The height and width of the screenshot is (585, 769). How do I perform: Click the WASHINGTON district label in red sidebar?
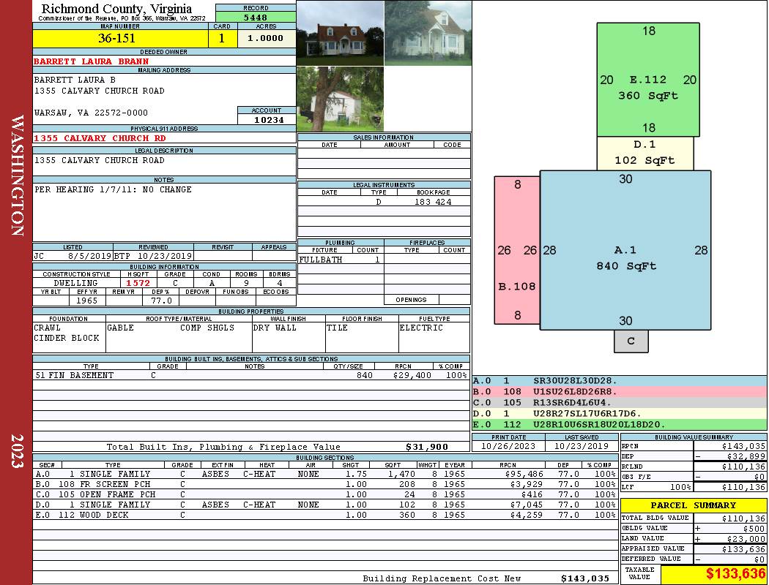[x=17, y=175]
